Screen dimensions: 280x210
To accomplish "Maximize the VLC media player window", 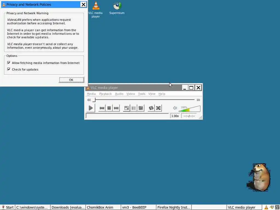I will (x=191, y=88).
